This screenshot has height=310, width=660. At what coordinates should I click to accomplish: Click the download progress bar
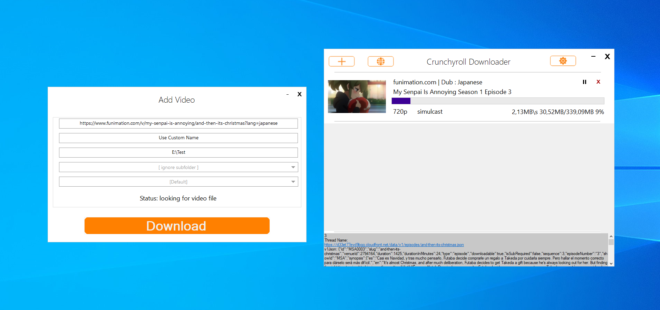(x=498, y=101)
